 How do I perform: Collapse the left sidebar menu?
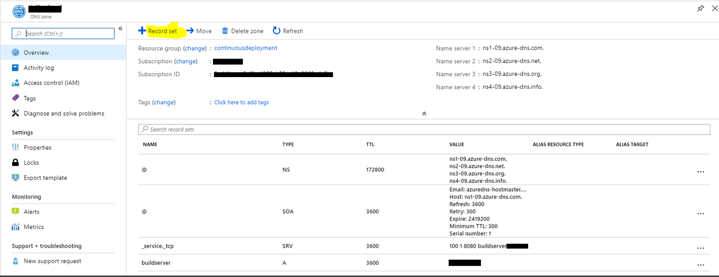(120, 29)
